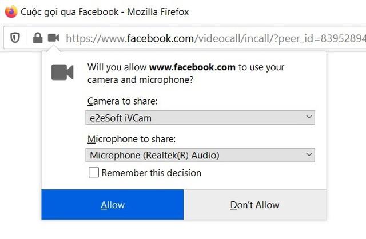Click the Firefox logo in the title bar

[10, 11]
